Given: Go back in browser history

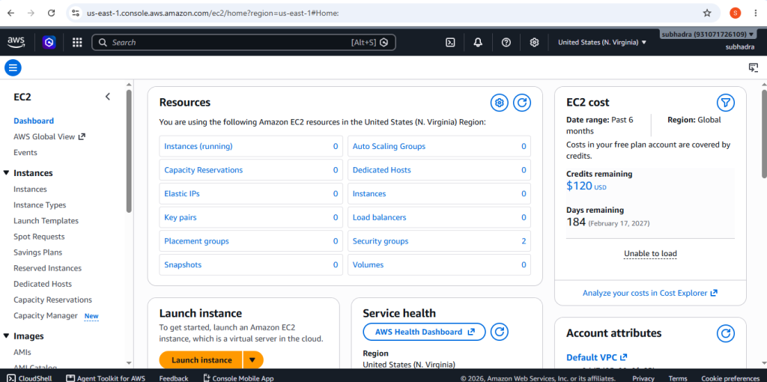Looking at the screenshot, I should [x=10, y=13].
